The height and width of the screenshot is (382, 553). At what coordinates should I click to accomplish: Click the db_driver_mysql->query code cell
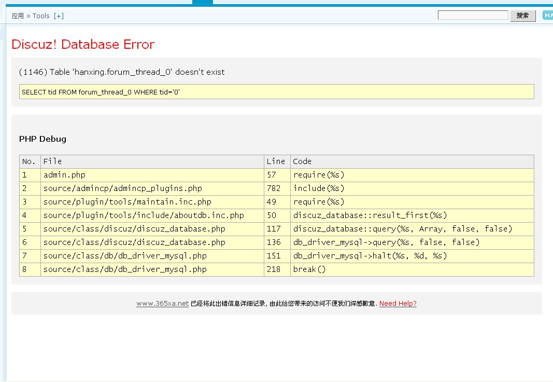(412, 242)
